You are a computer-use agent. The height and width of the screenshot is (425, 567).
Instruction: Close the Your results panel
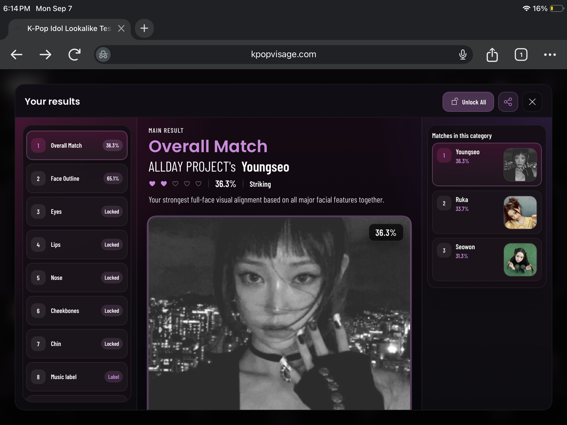[x=532, y=102]
